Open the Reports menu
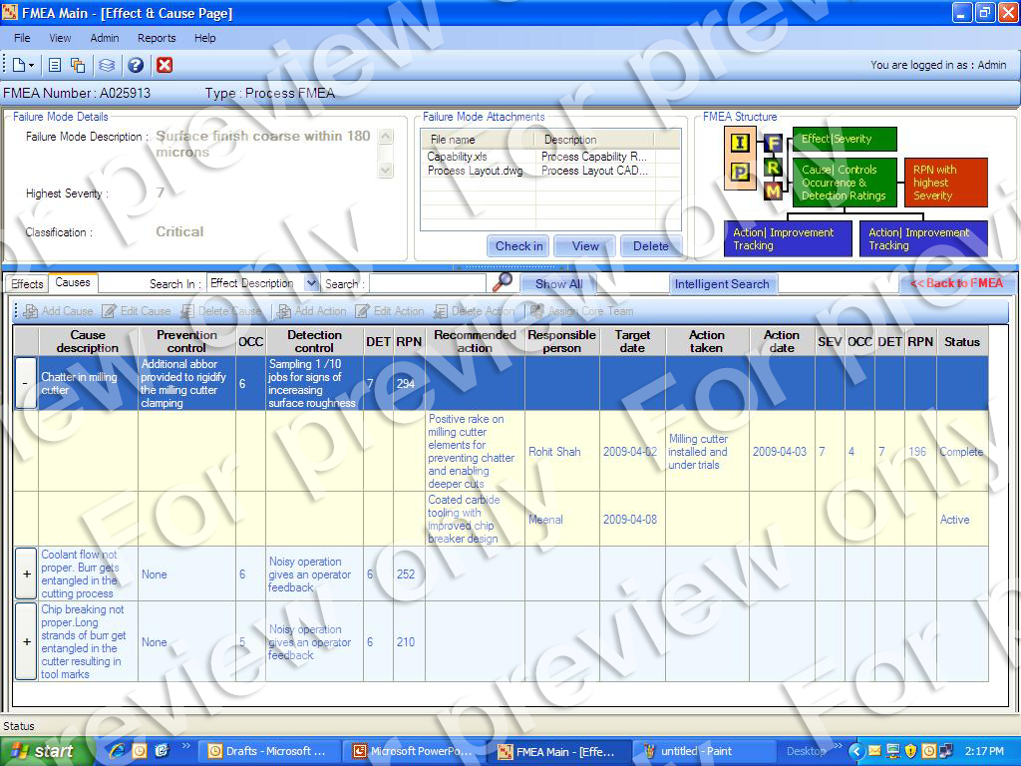Screen dimensions: 1021x766 tap(157, 38)
